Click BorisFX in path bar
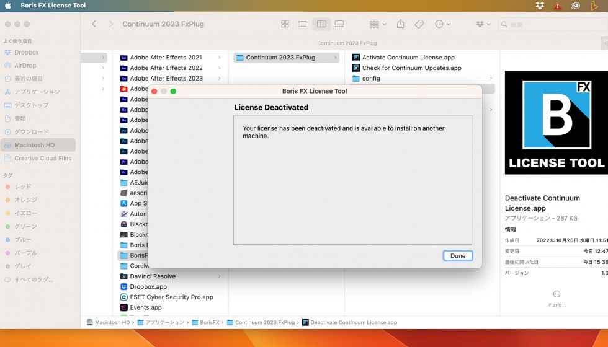608x347 pixels. pyautogui.click(x=206, y=322)
